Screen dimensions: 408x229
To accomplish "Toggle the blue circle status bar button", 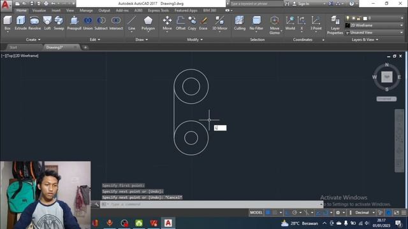I will click(x=388, y=212).
